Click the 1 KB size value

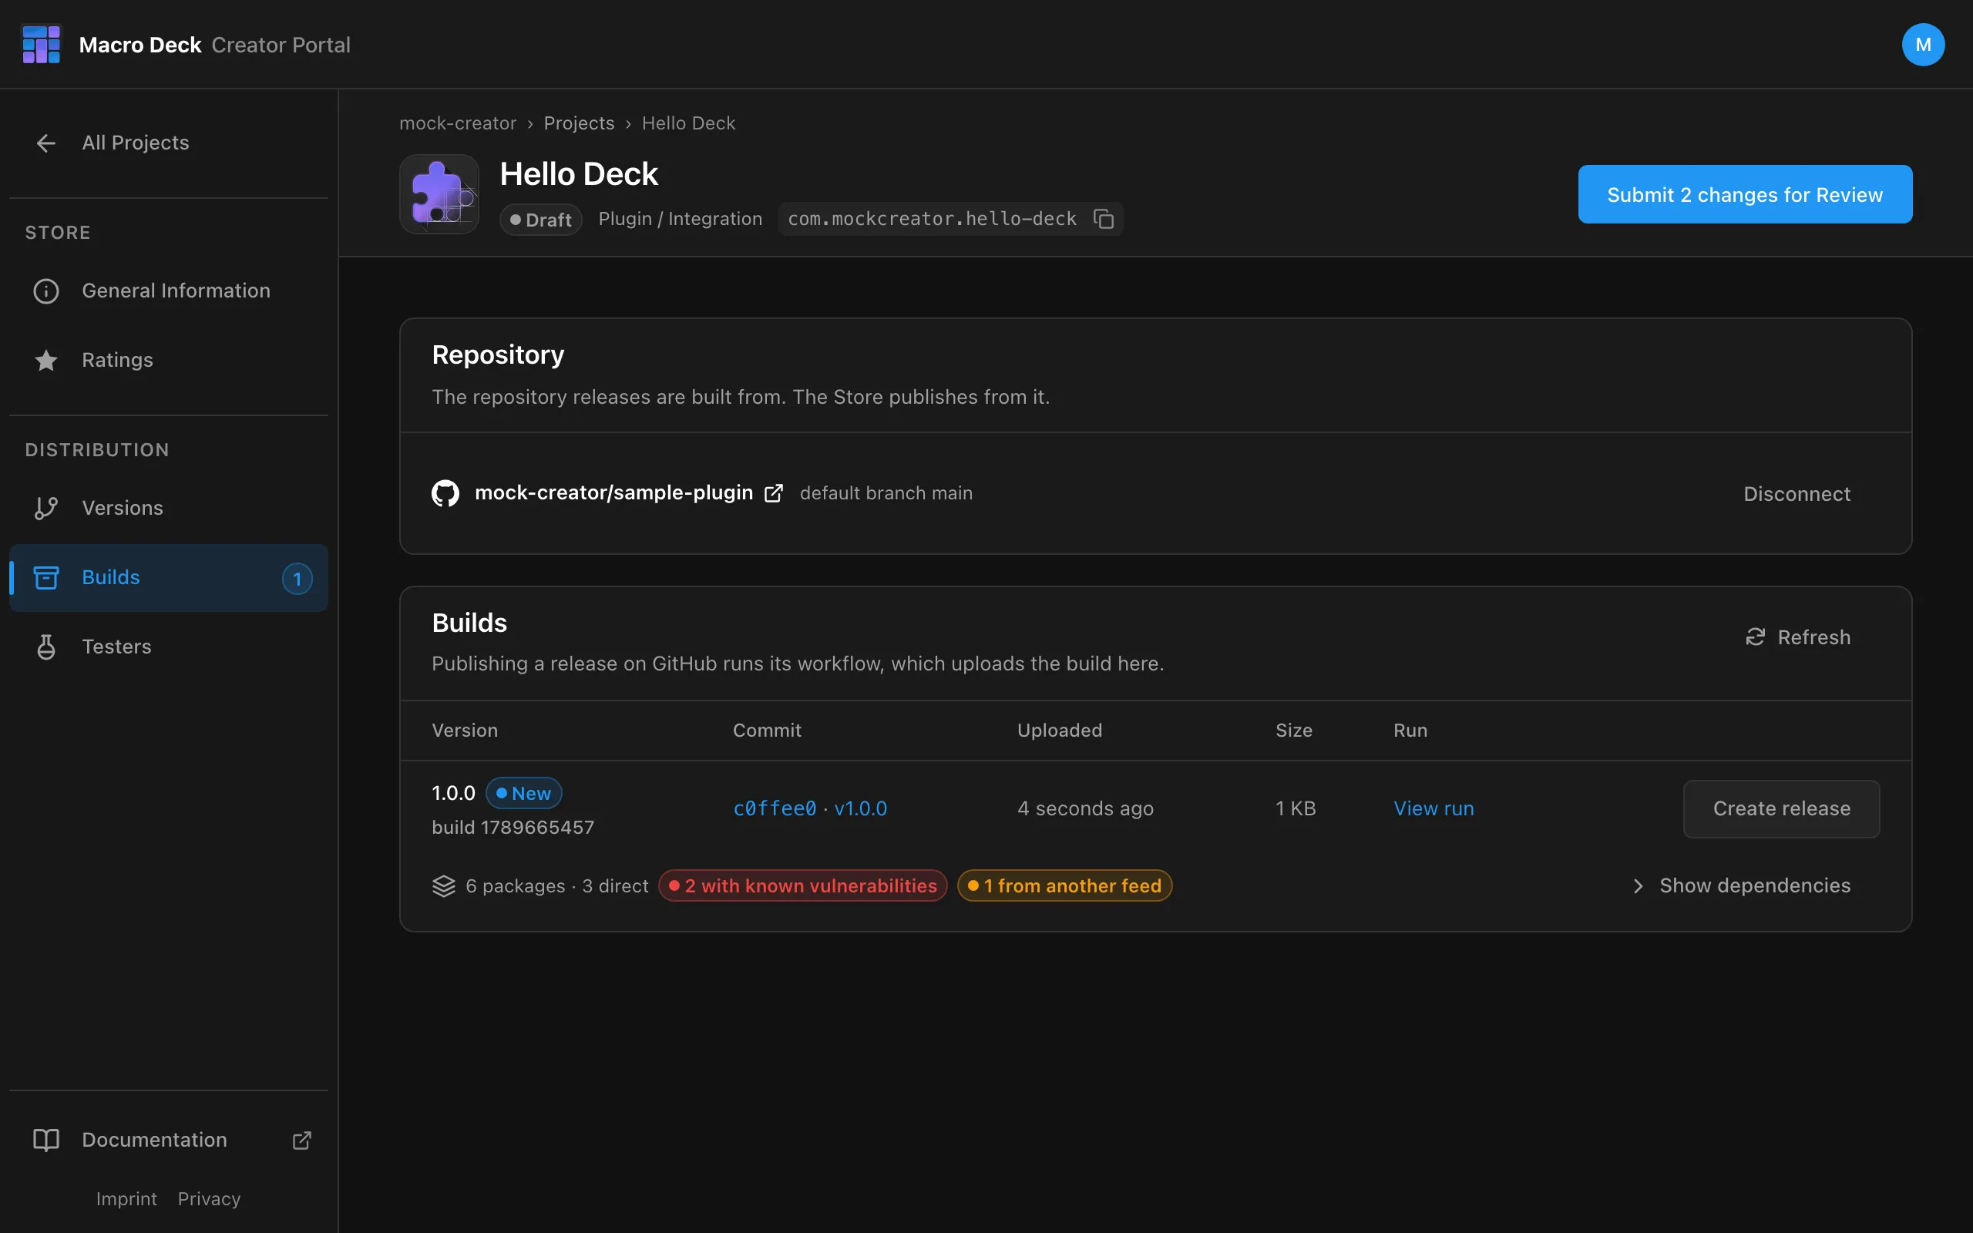1296,808
